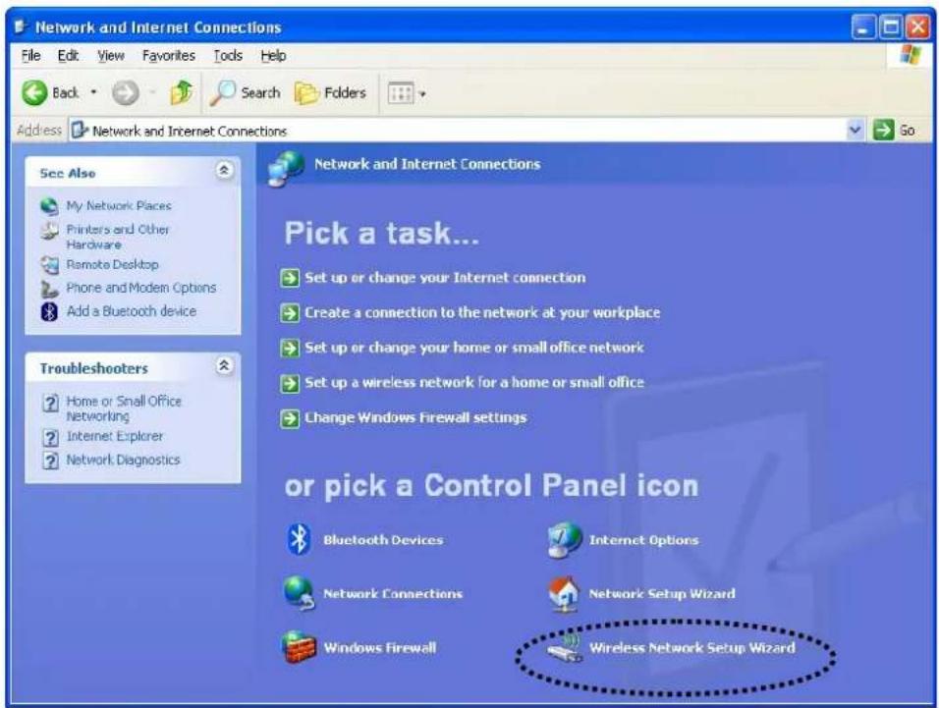The image size is (939, 708).
Task: Expand the Address bar dropdown
Action: pos(856,130)
